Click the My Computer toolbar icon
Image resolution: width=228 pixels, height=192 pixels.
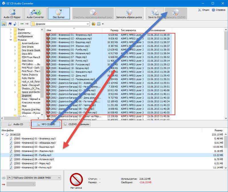[x=10, y=24]
